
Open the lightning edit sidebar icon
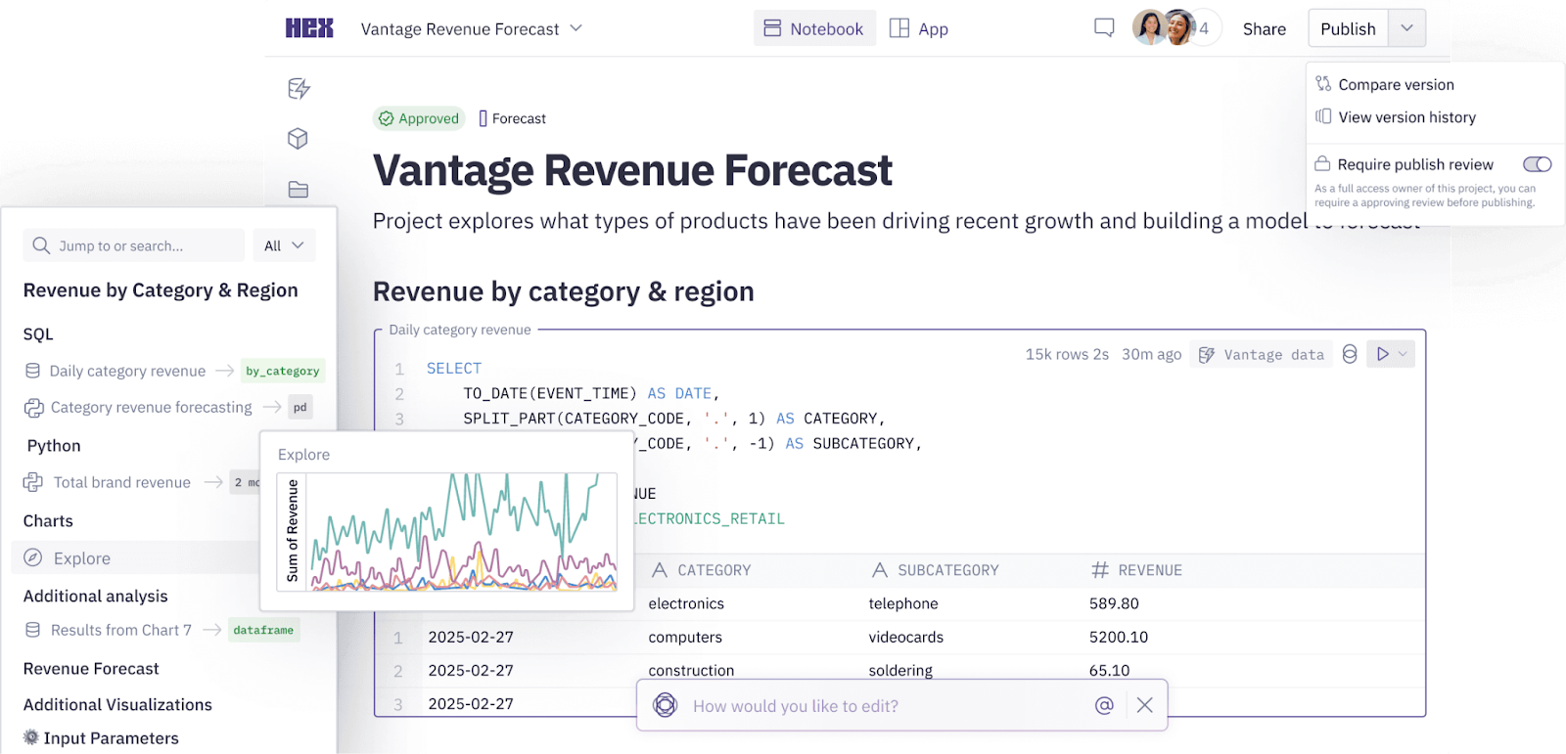[299, 88]
